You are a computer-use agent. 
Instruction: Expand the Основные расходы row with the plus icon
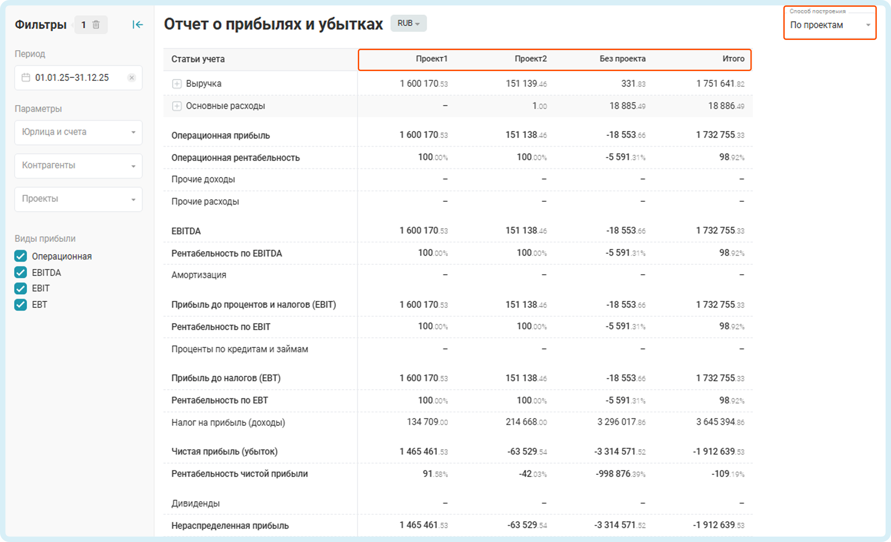coord(176,106)
